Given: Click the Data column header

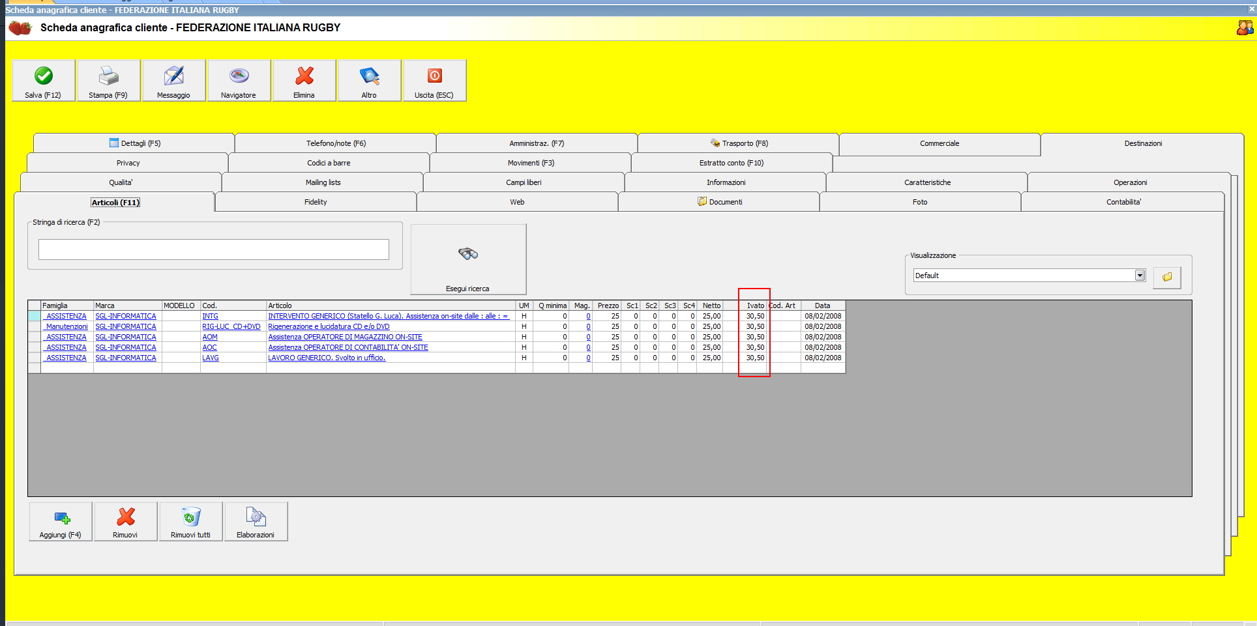Looking at the screenshot, I should pos(823,306).
